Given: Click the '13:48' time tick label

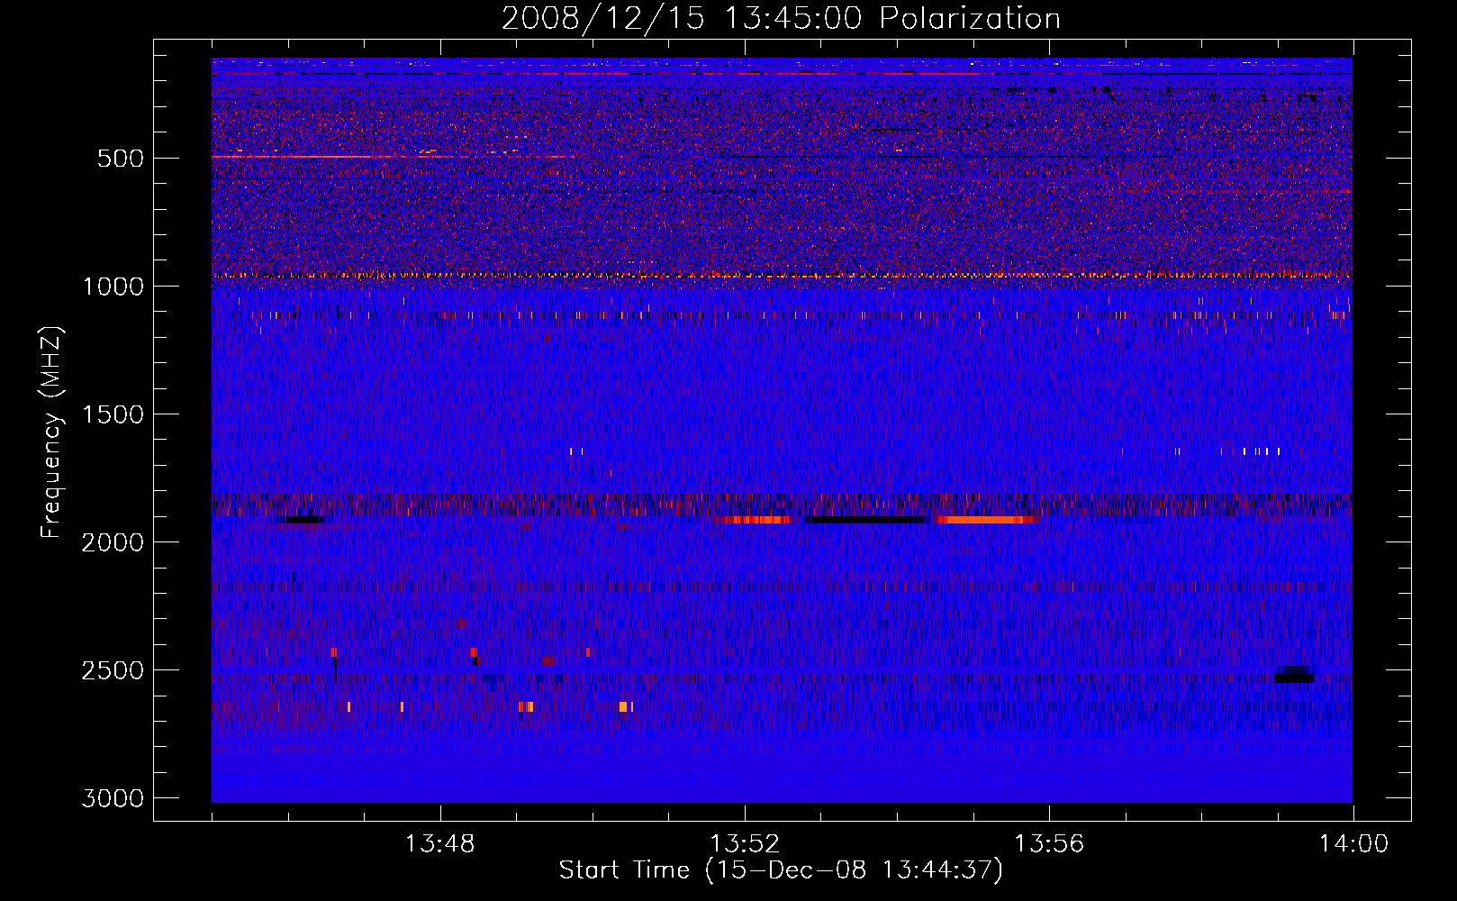Looking at the screenshot, I should pyautogui.click(x=439, y=844).
